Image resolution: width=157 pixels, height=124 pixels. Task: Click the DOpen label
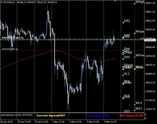click(x=129, y=65)
